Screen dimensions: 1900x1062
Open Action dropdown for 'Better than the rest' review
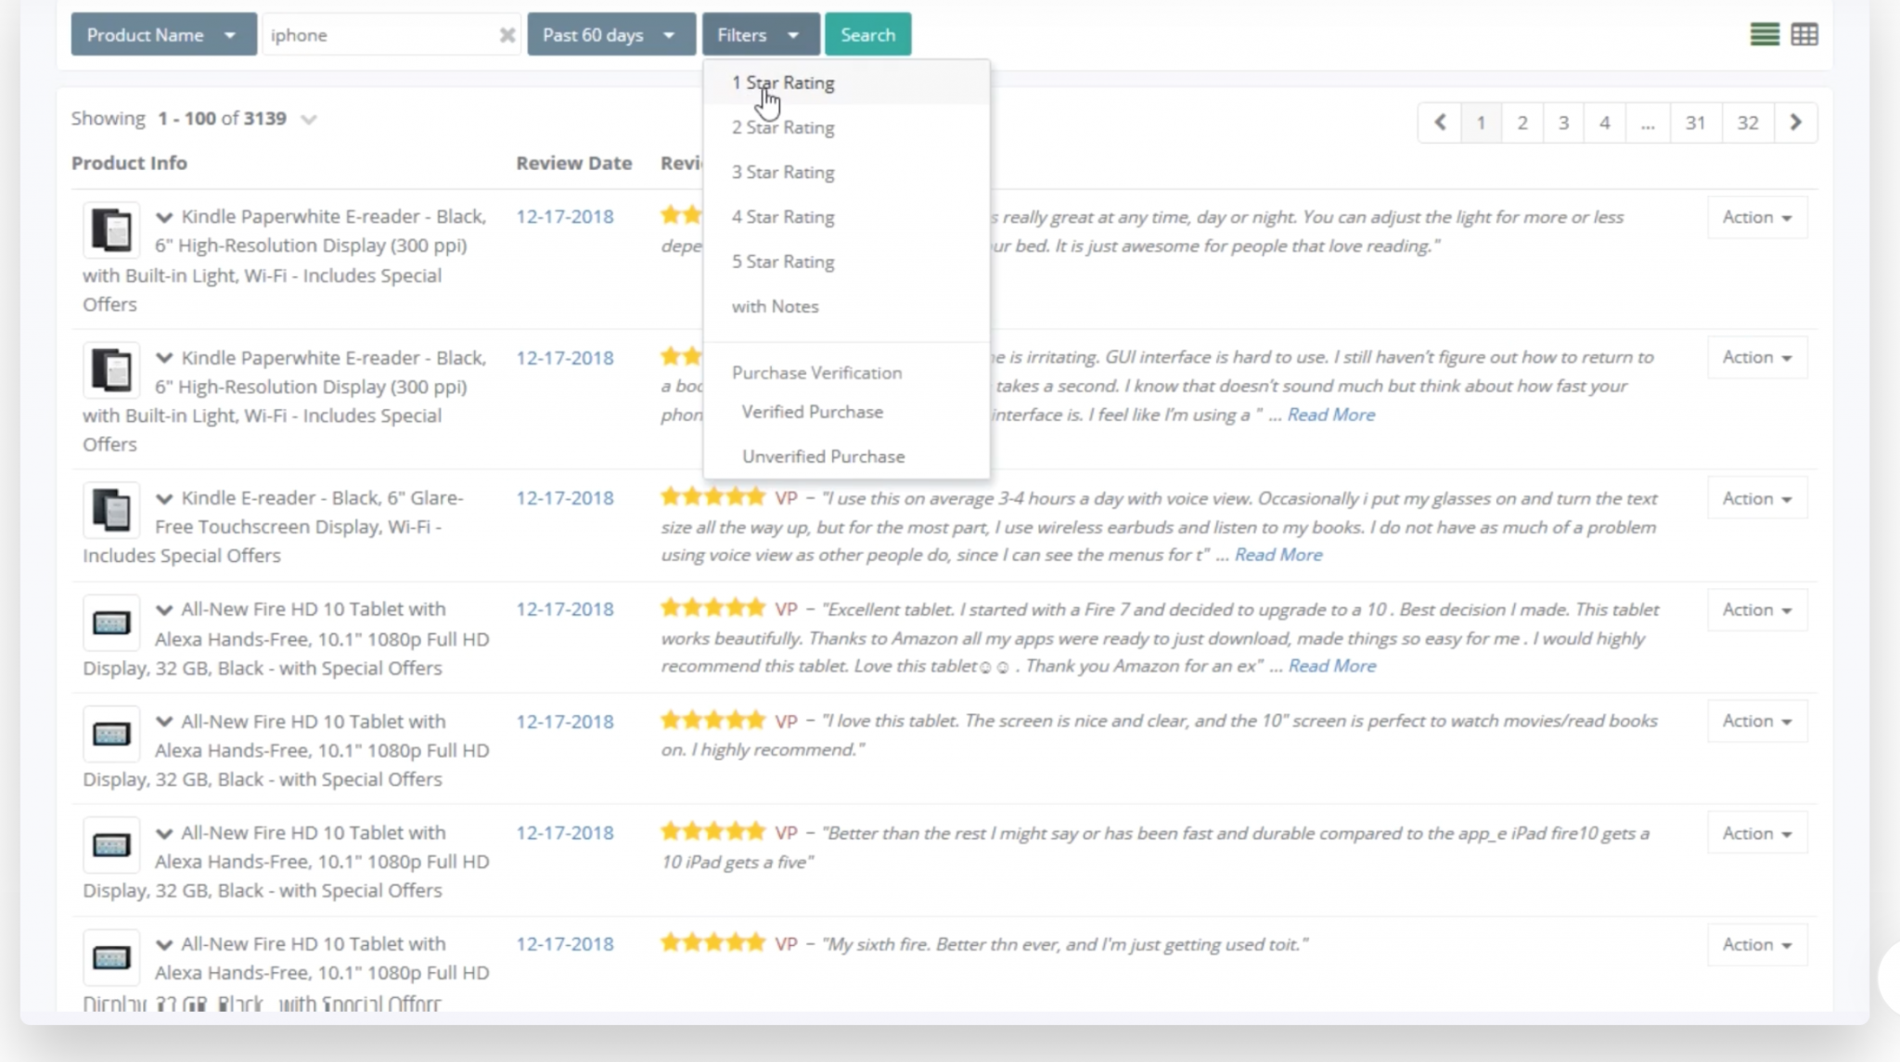(1756, 833)
